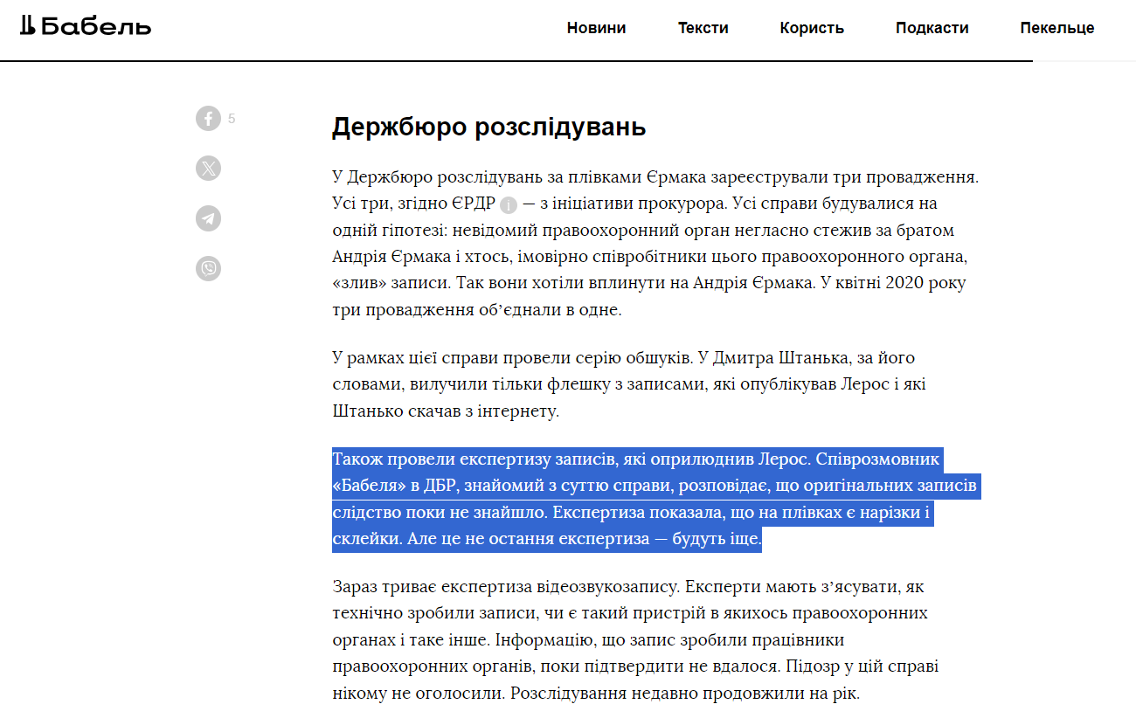This screenshot has width=1136, height=718.
Task: Click the paragraph starting 'У рамках цієї справи'
Action: click(627, 384)
